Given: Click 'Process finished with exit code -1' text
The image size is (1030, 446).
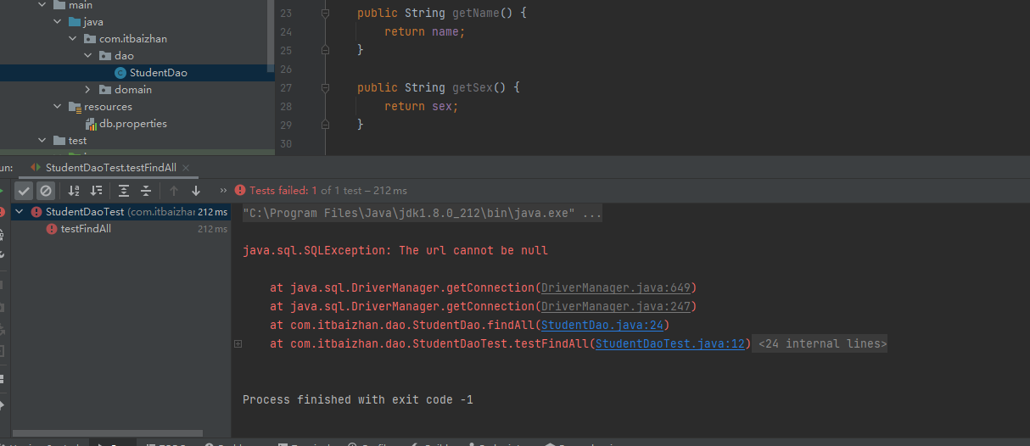Looking at the screenshot, I should [358, 399].
